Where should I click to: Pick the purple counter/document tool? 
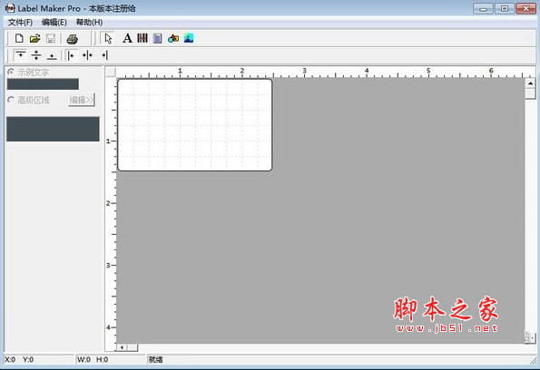tap(157, 38)
